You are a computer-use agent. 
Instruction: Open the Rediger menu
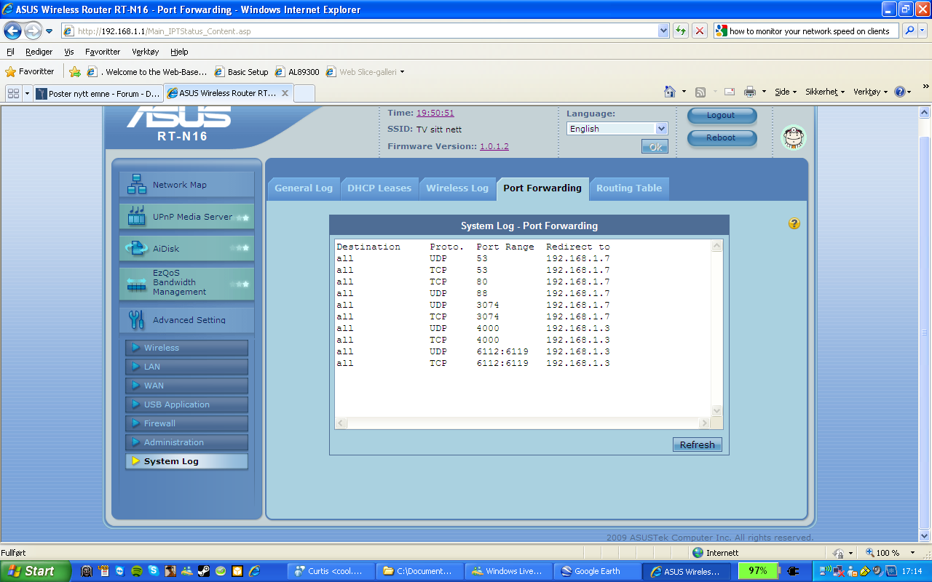(x=39, y=52)
